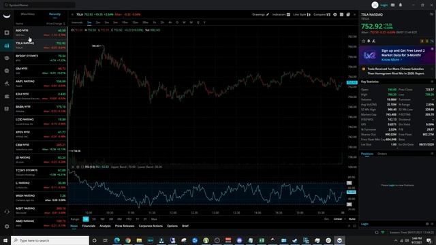Select the W weekly interval
Image resolution: width=436 pixels, height=245 pixels.
pos(184,22)
